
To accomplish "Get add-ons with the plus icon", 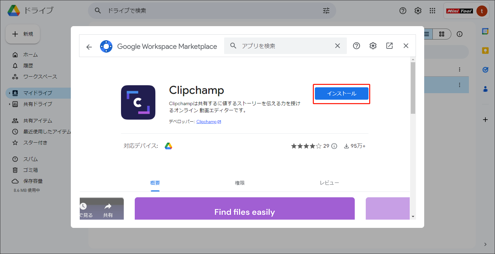I will tap(485, 120).
